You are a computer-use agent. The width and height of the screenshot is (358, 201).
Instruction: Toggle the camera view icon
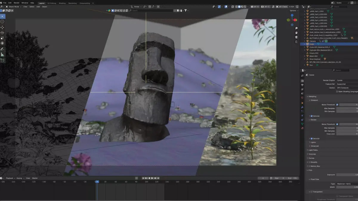coord(296,37)
